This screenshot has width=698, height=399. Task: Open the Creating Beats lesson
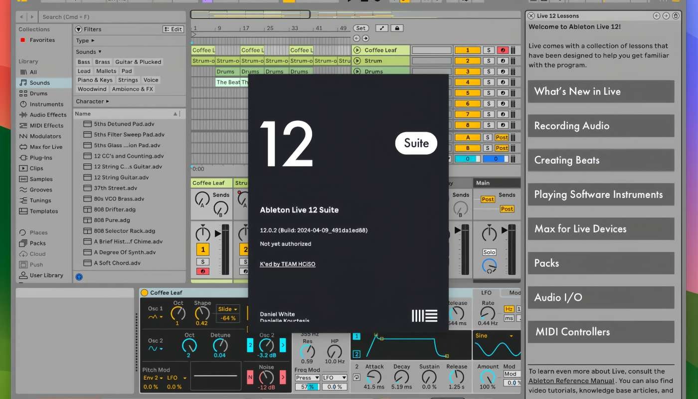pyautogui.click(x=601, y=160)
